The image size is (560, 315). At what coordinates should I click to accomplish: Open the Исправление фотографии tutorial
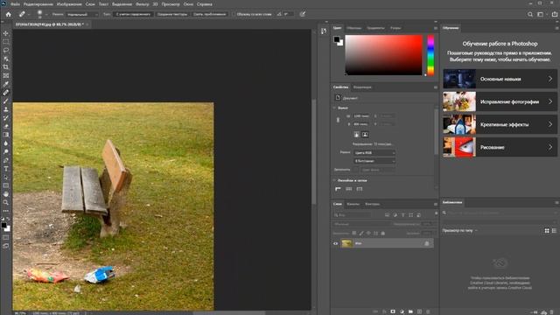coord(500,101)
